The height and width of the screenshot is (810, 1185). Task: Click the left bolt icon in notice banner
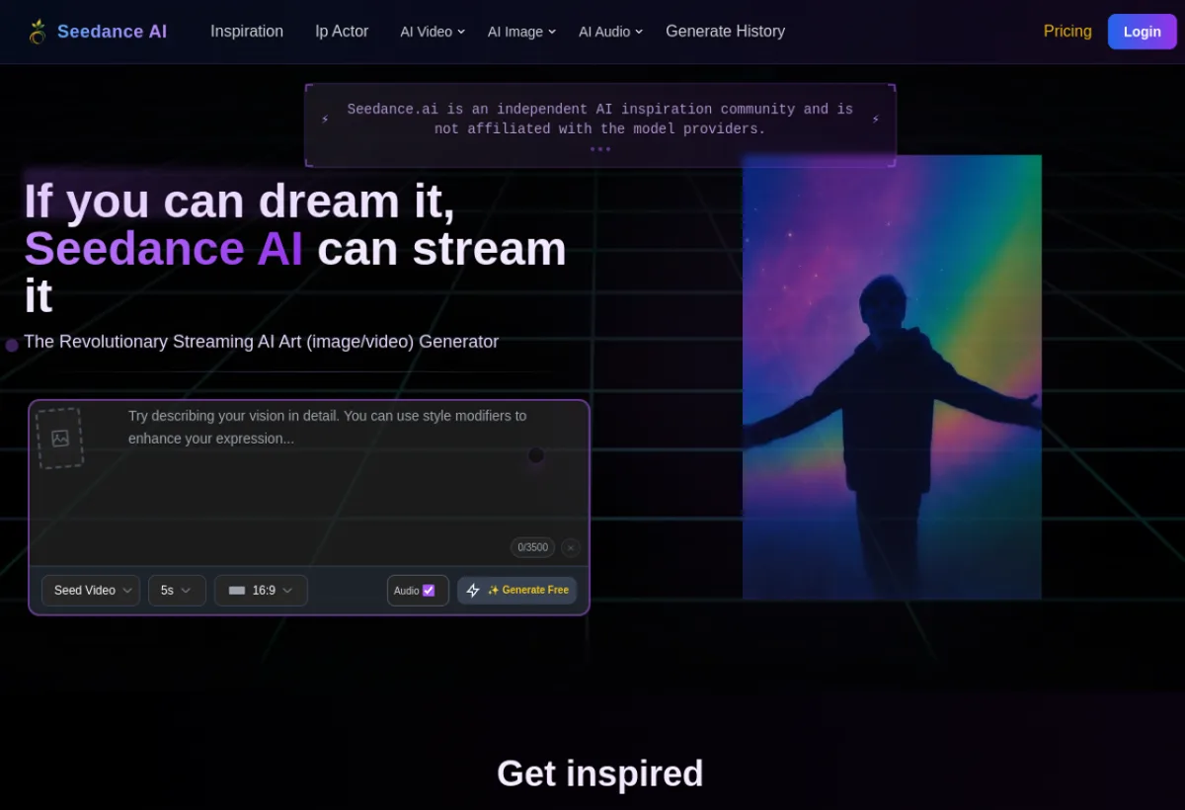click(325, 120)
